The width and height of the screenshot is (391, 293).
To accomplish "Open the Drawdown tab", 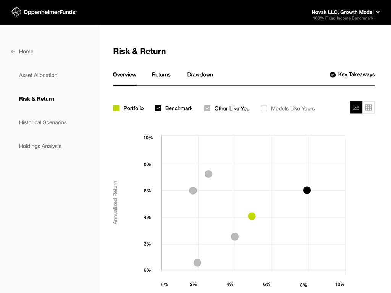I will click(200, 75).
